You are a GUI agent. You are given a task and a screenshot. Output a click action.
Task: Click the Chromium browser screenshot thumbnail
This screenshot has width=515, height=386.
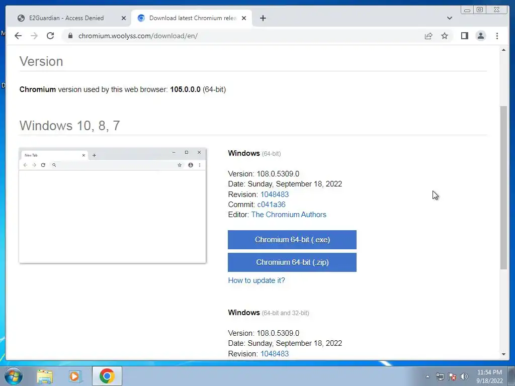point(112,206)
